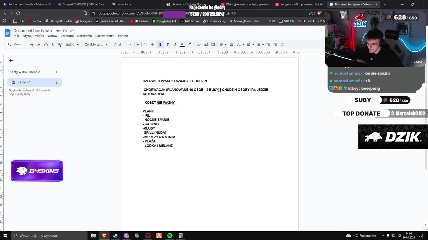Click the Decrease indent icon
The height and width of the screenshot is (240, 428).
tap(268, 45)
